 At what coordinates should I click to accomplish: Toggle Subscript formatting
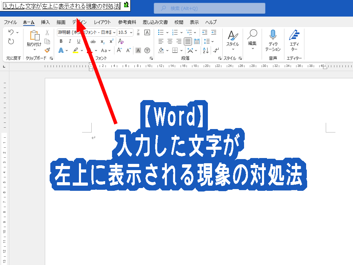point(102,41)
